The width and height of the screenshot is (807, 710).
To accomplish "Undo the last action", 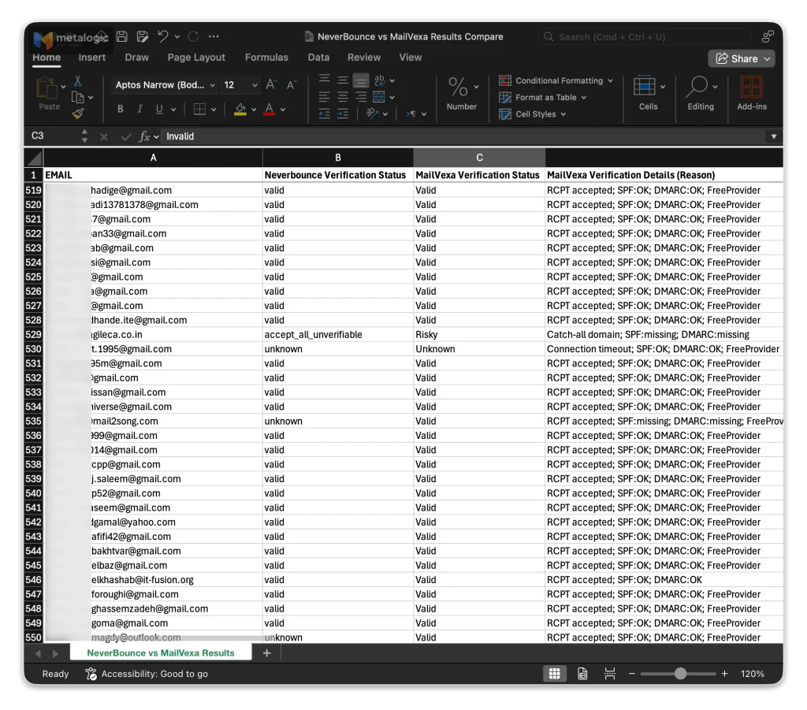I will point(163,36).
